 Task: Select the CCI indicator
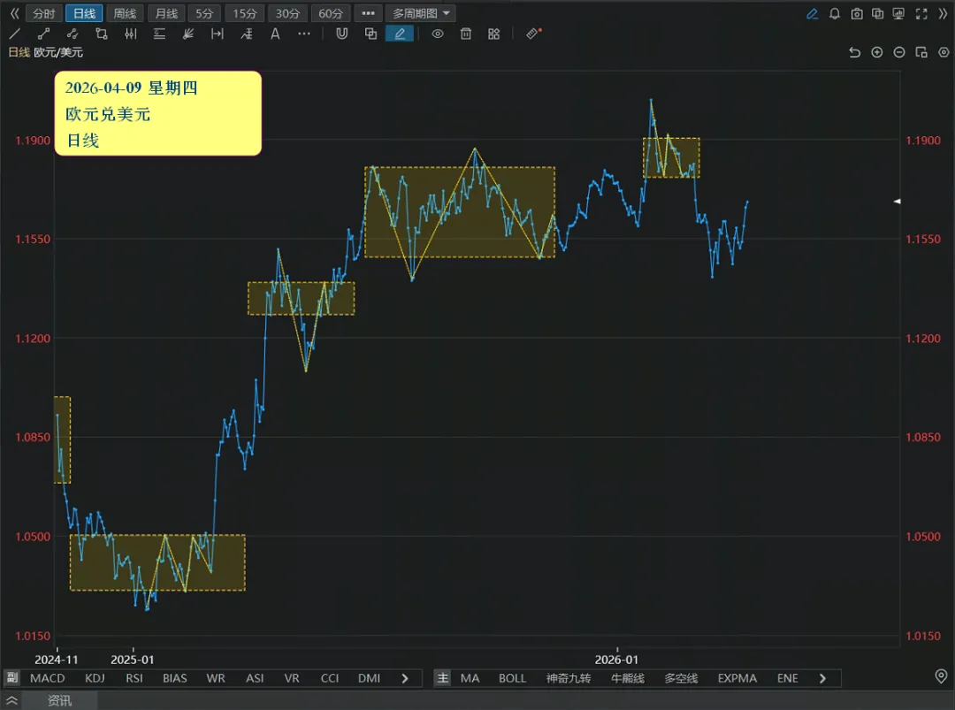[x=330, y=678]
